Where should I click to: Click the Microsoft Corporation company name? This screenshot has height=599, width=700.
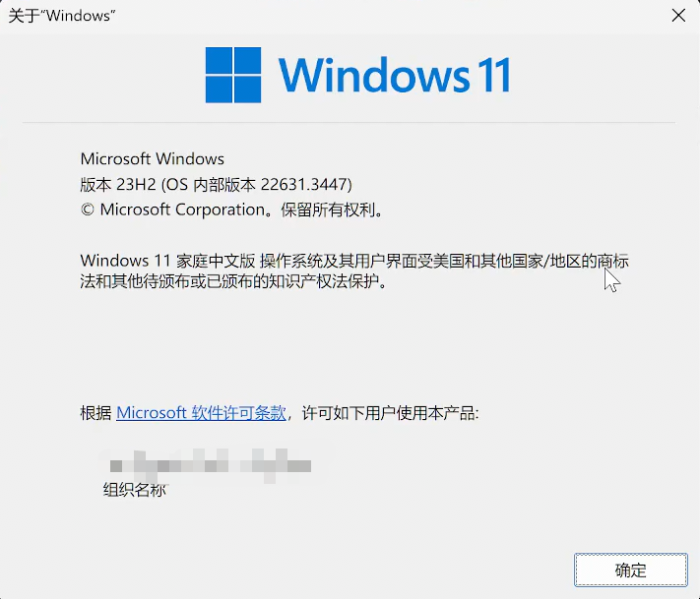[x=182, y=210]
